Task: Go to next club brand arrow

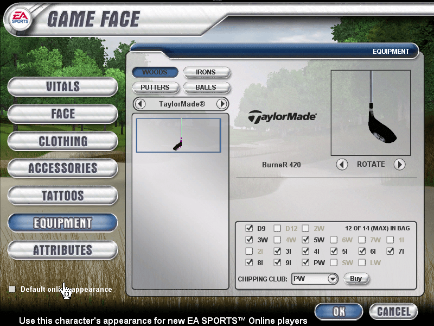Action: click(x=222, y=104)
